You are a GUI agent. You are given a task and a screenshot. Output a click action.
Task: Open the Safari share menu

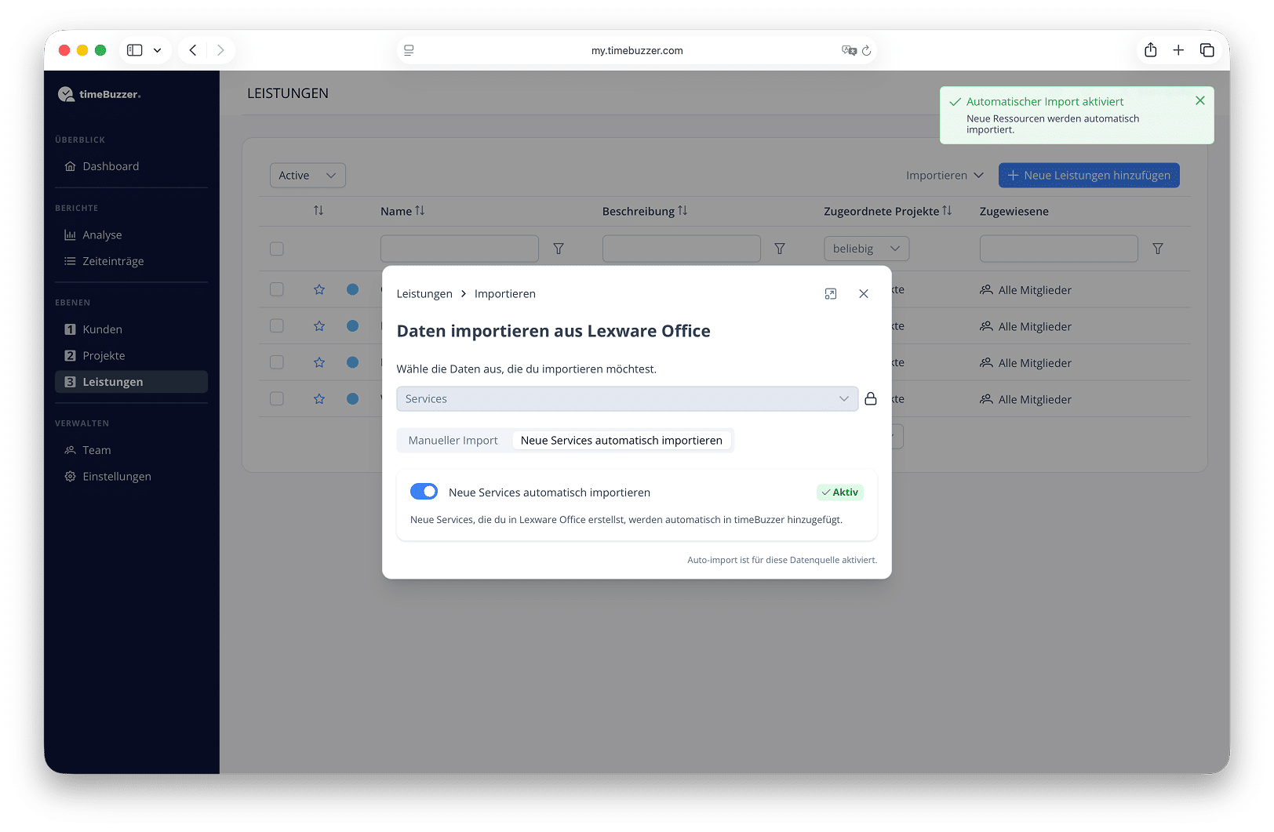(1151, 50)
